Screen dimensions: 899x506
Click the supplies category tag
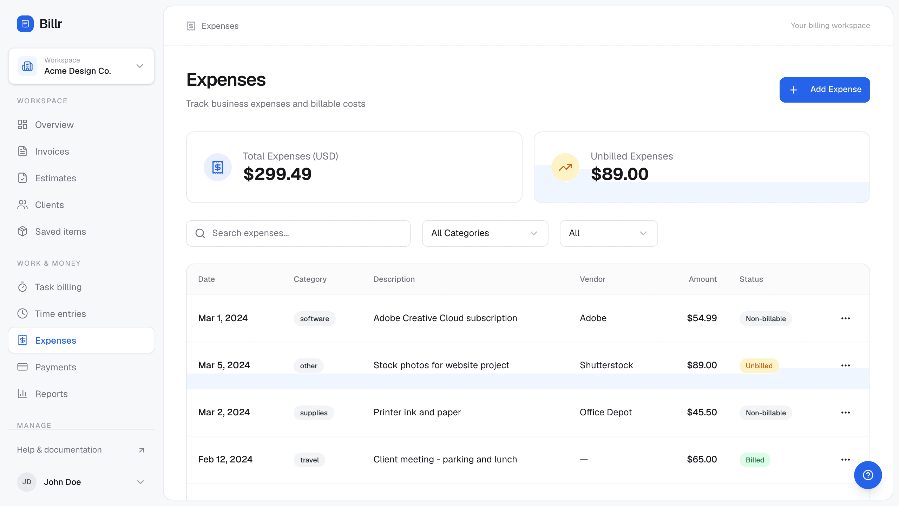click(x=314, y=413)
